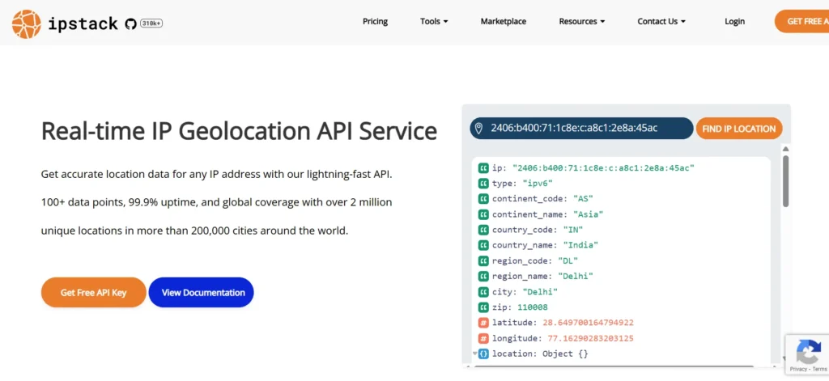The height and width of the screenshot is (381, 829).
Task: Click the JSON results vertical scrollbar thumb
Action: (x=785, y=180)
